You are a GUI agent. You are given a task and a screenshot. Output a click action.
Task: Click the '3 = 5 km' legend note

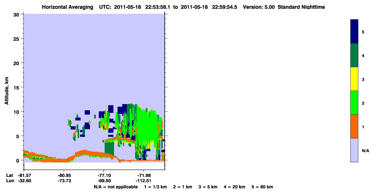coord(208,187)
